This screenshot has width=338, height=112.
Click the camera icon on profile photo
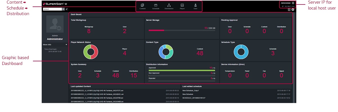(59, 28)
